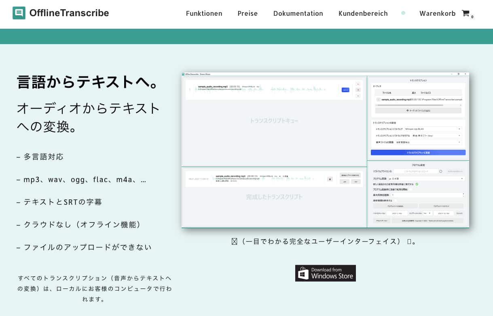Click the down arrow icon on the queue entry
Screen dimensions: 493x316
(358, 96)
